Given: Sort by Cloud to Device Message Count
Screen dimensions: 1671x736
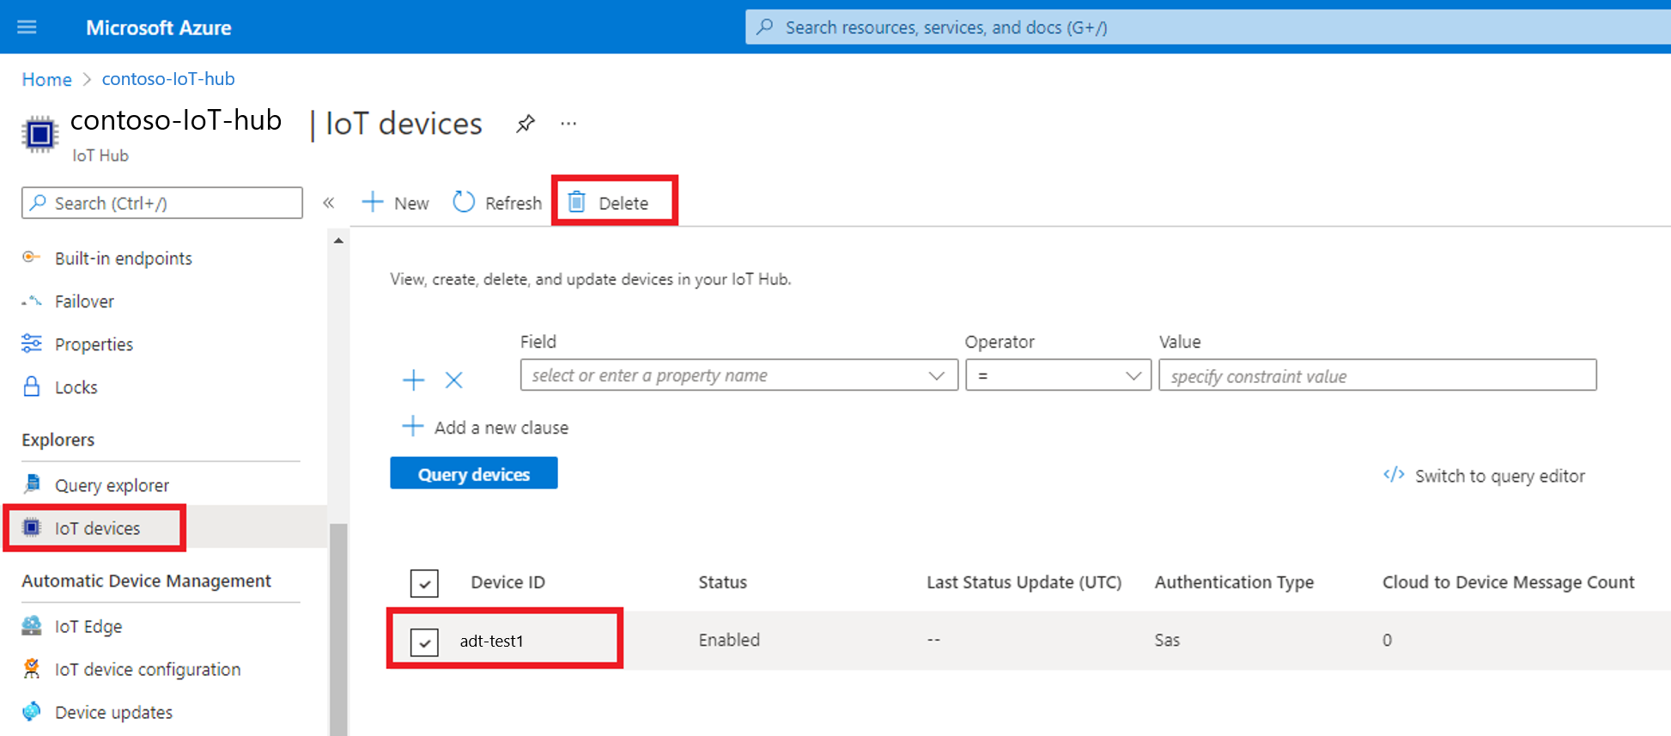Looking at the screenshot, I should [x=1508, y=582].
